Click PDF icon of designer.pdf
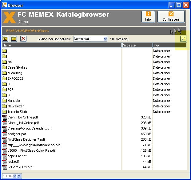 pyautogui.click(x=5, y=134)
